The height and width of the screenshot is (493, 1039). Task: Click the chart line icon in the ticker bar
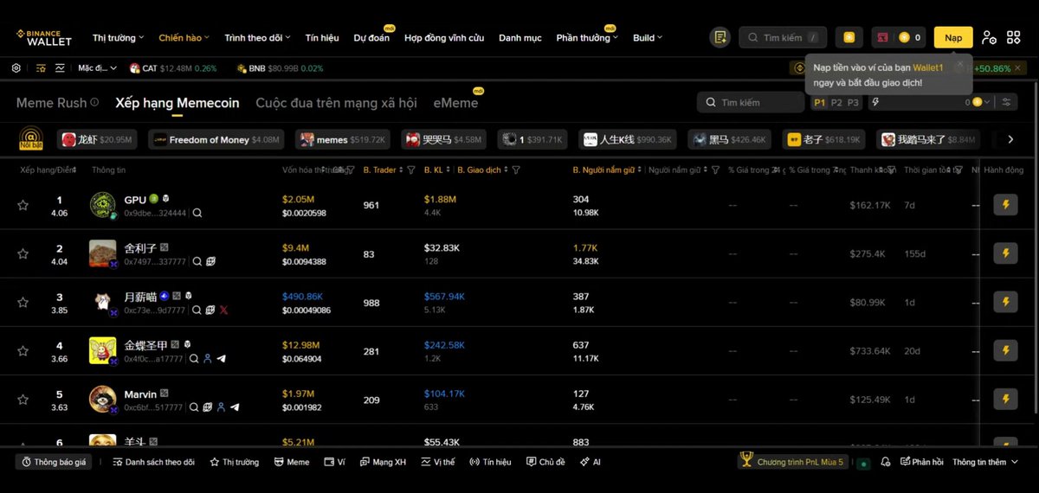61,67
